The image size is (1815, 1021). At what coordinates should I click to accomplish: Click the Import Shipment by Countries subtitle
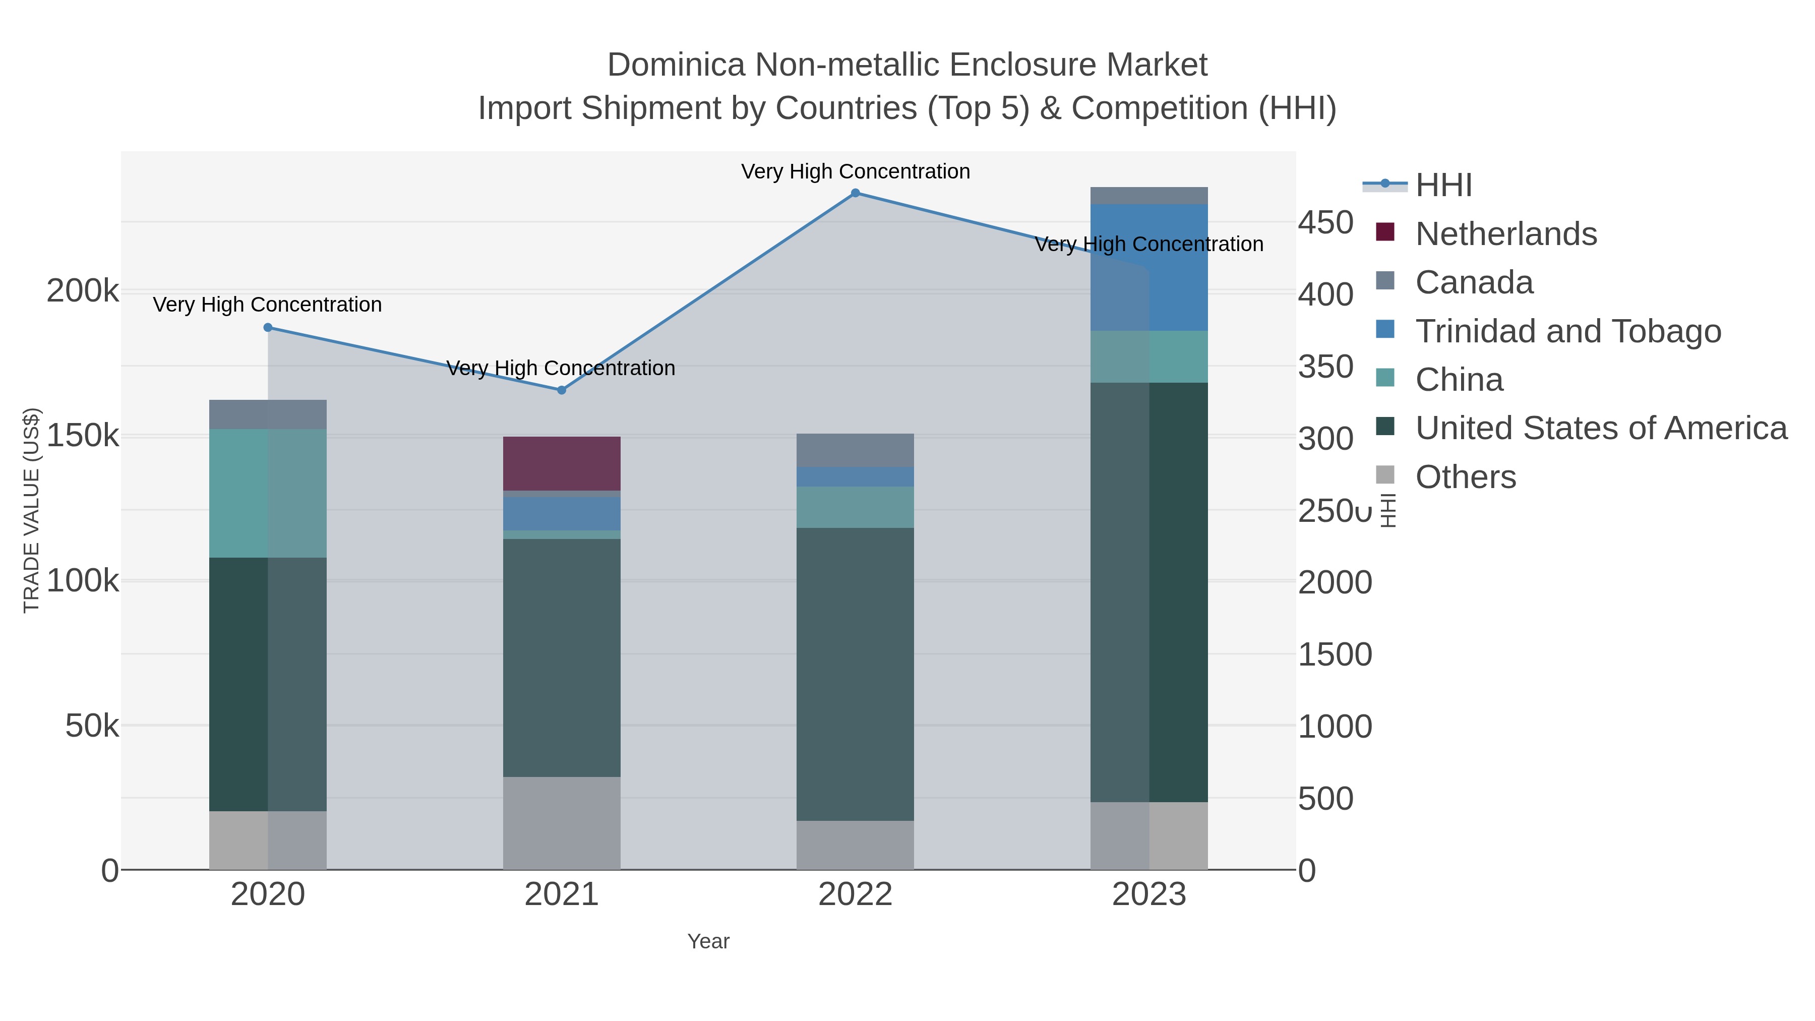click(907, 108)
